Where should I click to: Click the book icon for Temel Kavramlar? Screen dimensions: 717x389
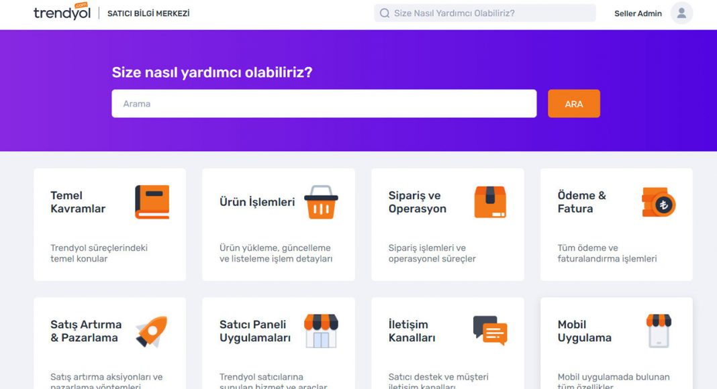click(152, 202)
